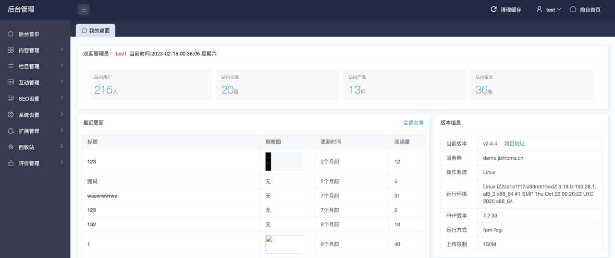615x258 pixels.
Task: Click the 后台首页 home icon in sidebar
Action: [11, 34]
